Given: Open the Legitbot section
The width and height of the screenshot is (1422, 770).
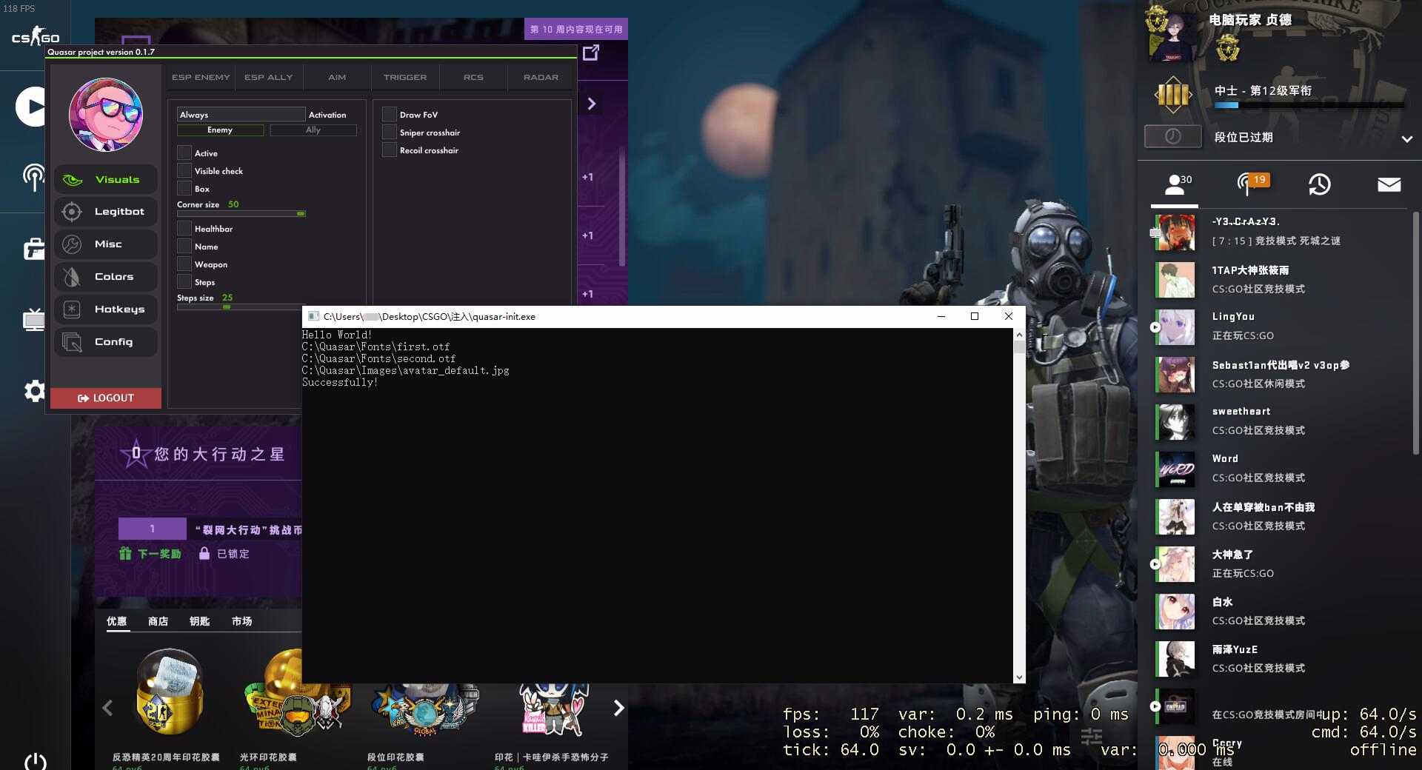Looking at the screenshot, I should (x=106, y=212).
